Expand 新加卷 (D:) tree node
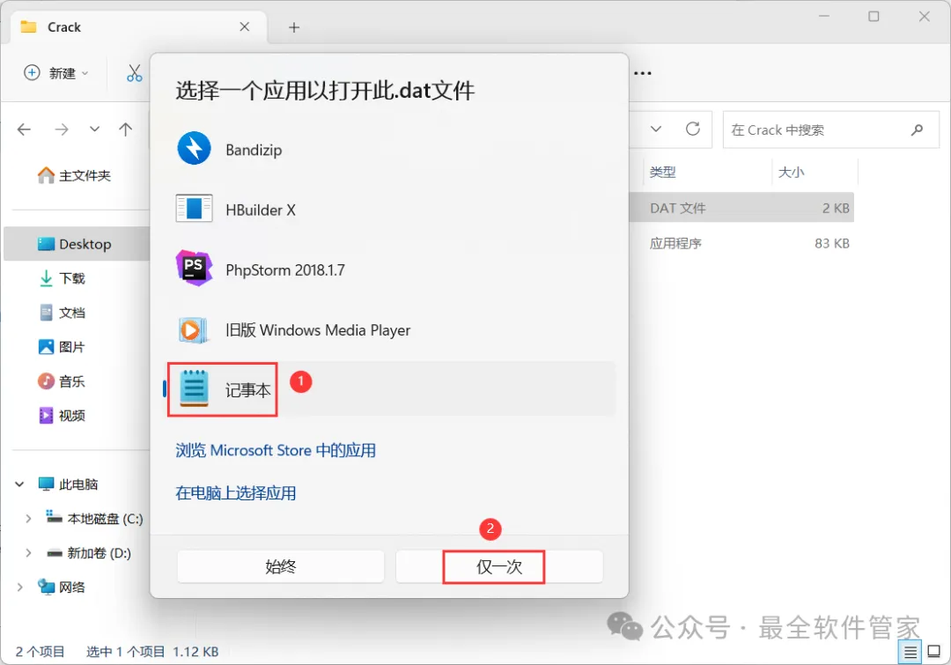The image size is (951, 665). (x=28, y=553)
